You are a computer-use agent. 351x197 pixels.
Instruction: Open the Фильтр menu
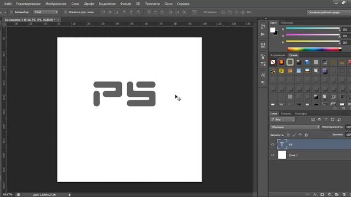126,4
